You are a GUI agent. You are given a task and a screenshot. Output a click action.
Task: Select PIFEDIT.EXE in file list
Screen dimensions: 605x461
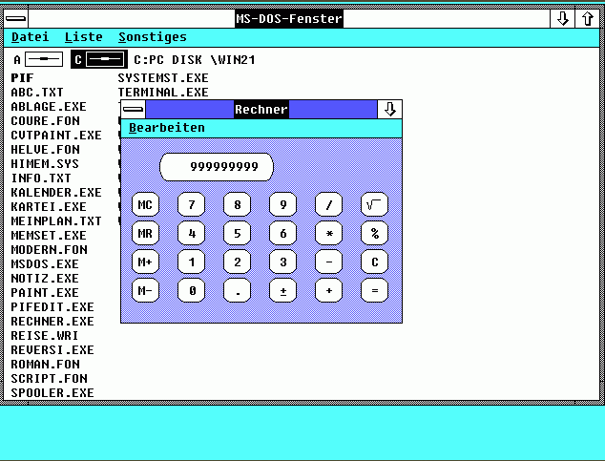click(52, 306)
